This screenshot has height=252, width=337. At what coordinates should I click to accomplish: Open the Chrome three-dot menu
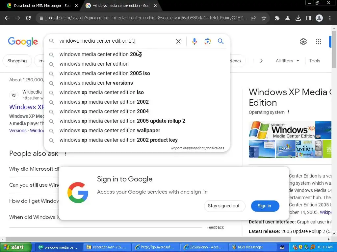tap(330, 18)
